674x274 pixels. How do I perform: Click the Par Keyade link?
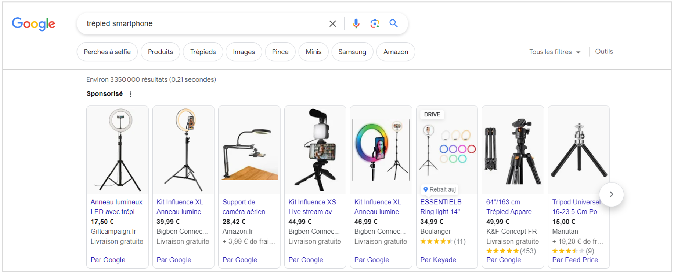pos(438,260)
